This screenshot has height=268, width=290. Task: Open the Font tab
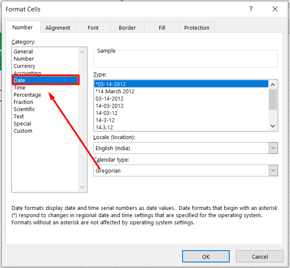tap(93, 28)
